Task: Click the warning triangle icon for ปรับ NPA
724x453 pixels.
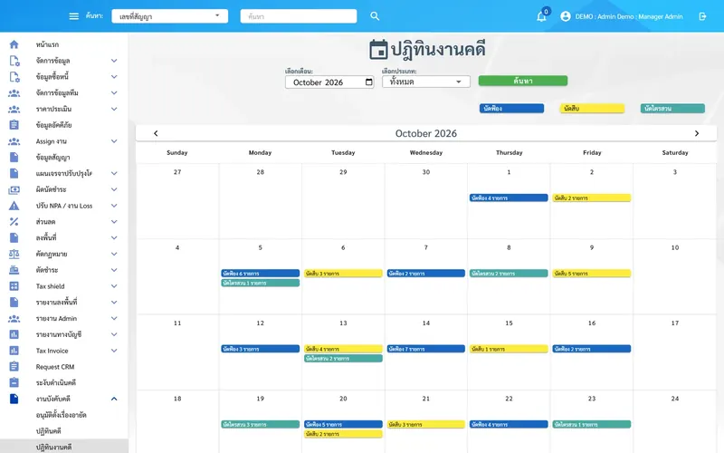Action: pos(14,206)
